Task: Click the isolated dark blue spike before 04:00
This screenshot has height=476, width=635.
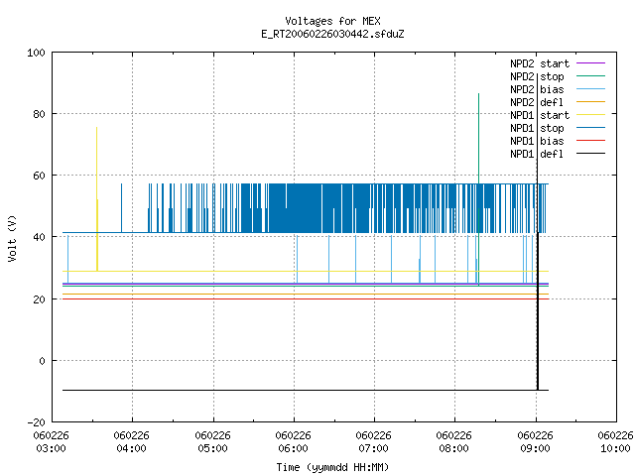Action: pyautogui.click(x=121, y=208)
